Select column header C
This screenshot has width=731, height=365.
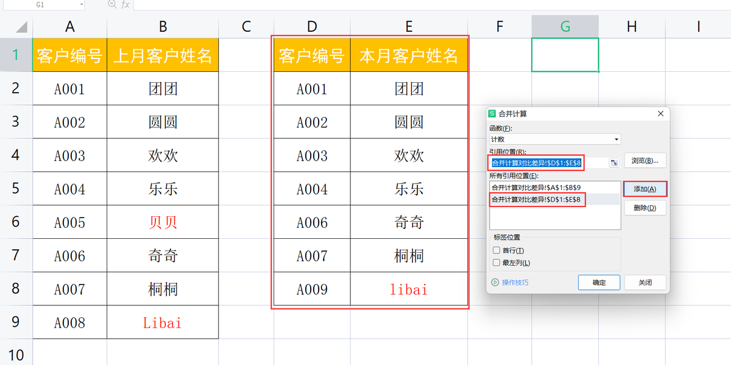246,27
